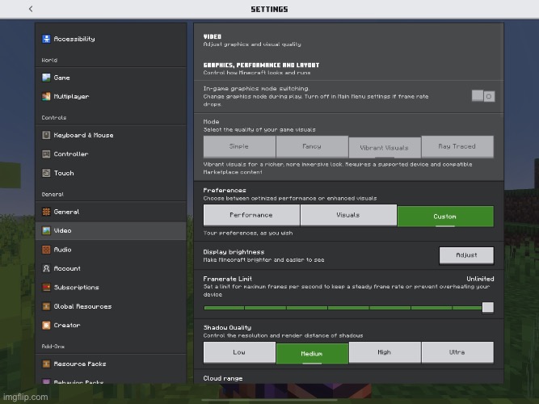The image size is (539, 404).
Task: Click the Audio note-block icon
Action: click(46, 250)
